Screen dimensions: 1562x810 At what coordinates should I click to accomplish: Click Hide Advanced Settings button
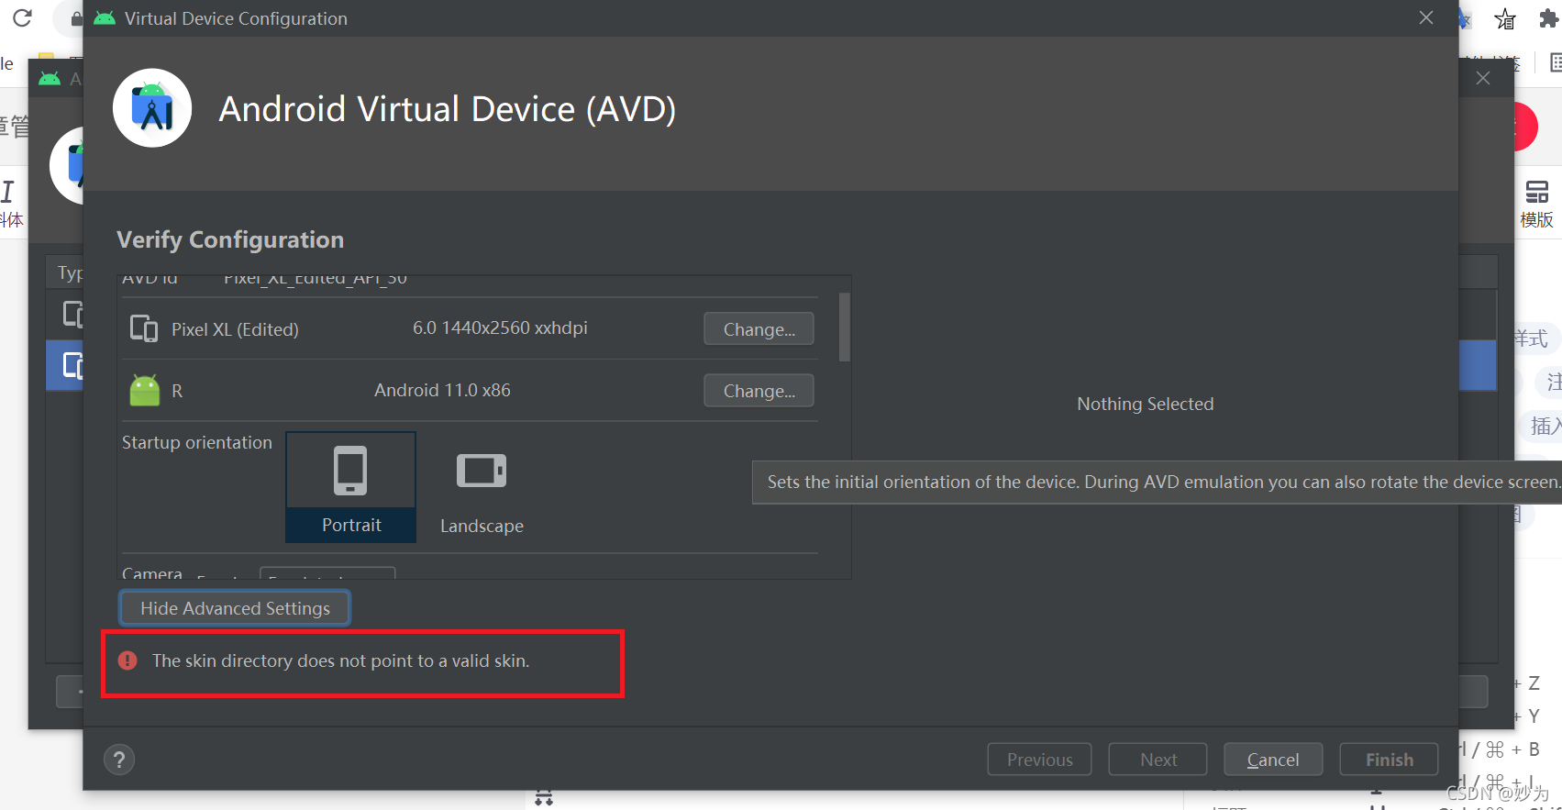click(x=235, y=608)
